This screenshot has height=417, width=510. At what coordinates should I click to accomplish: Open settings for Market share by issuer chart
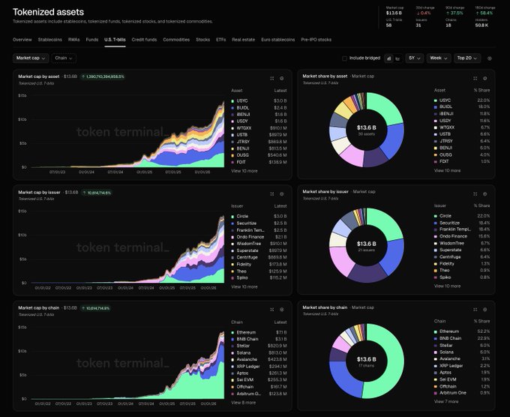click(485, 193)
